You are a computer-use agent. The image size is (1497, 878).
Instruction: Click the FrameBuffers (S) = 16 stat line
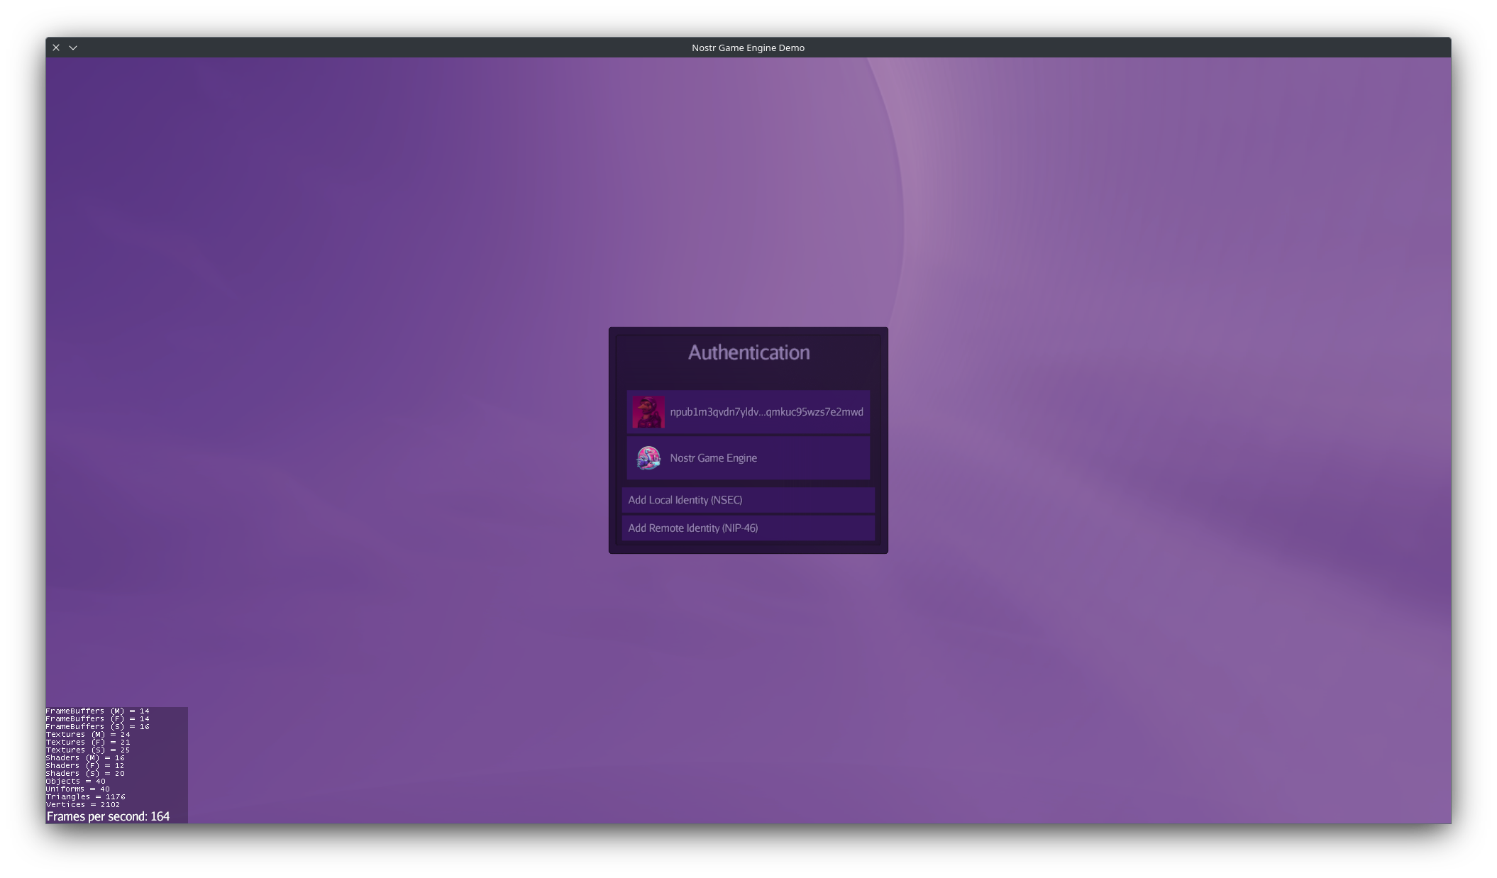coord(98,726)
